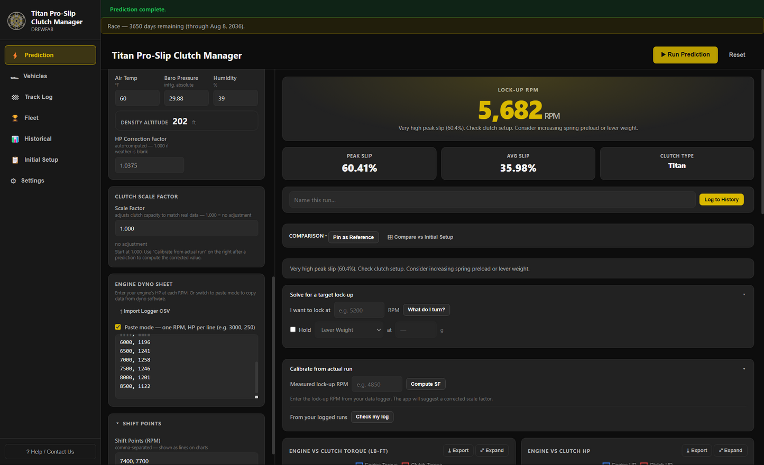Click the Track Log checkered flag icon
This screenshot has width=764, height=465.
pos(15,97)
